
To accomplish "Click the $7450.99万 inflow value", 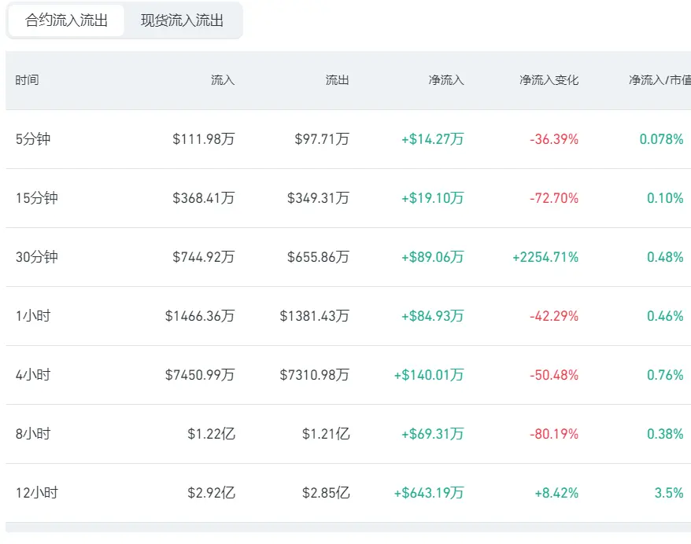I will coord(200,375).
